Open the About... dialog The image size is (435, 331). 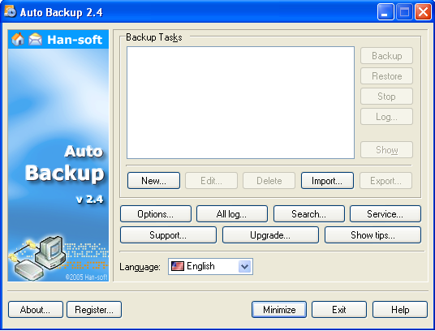click(x=36, y=310)
